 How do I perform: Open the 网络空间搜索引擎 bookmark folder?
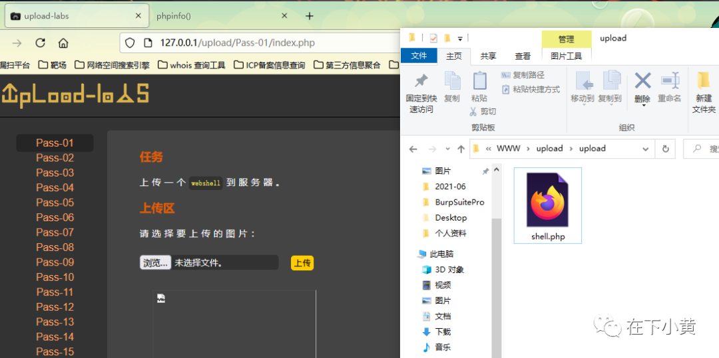[x=113, y=65]
